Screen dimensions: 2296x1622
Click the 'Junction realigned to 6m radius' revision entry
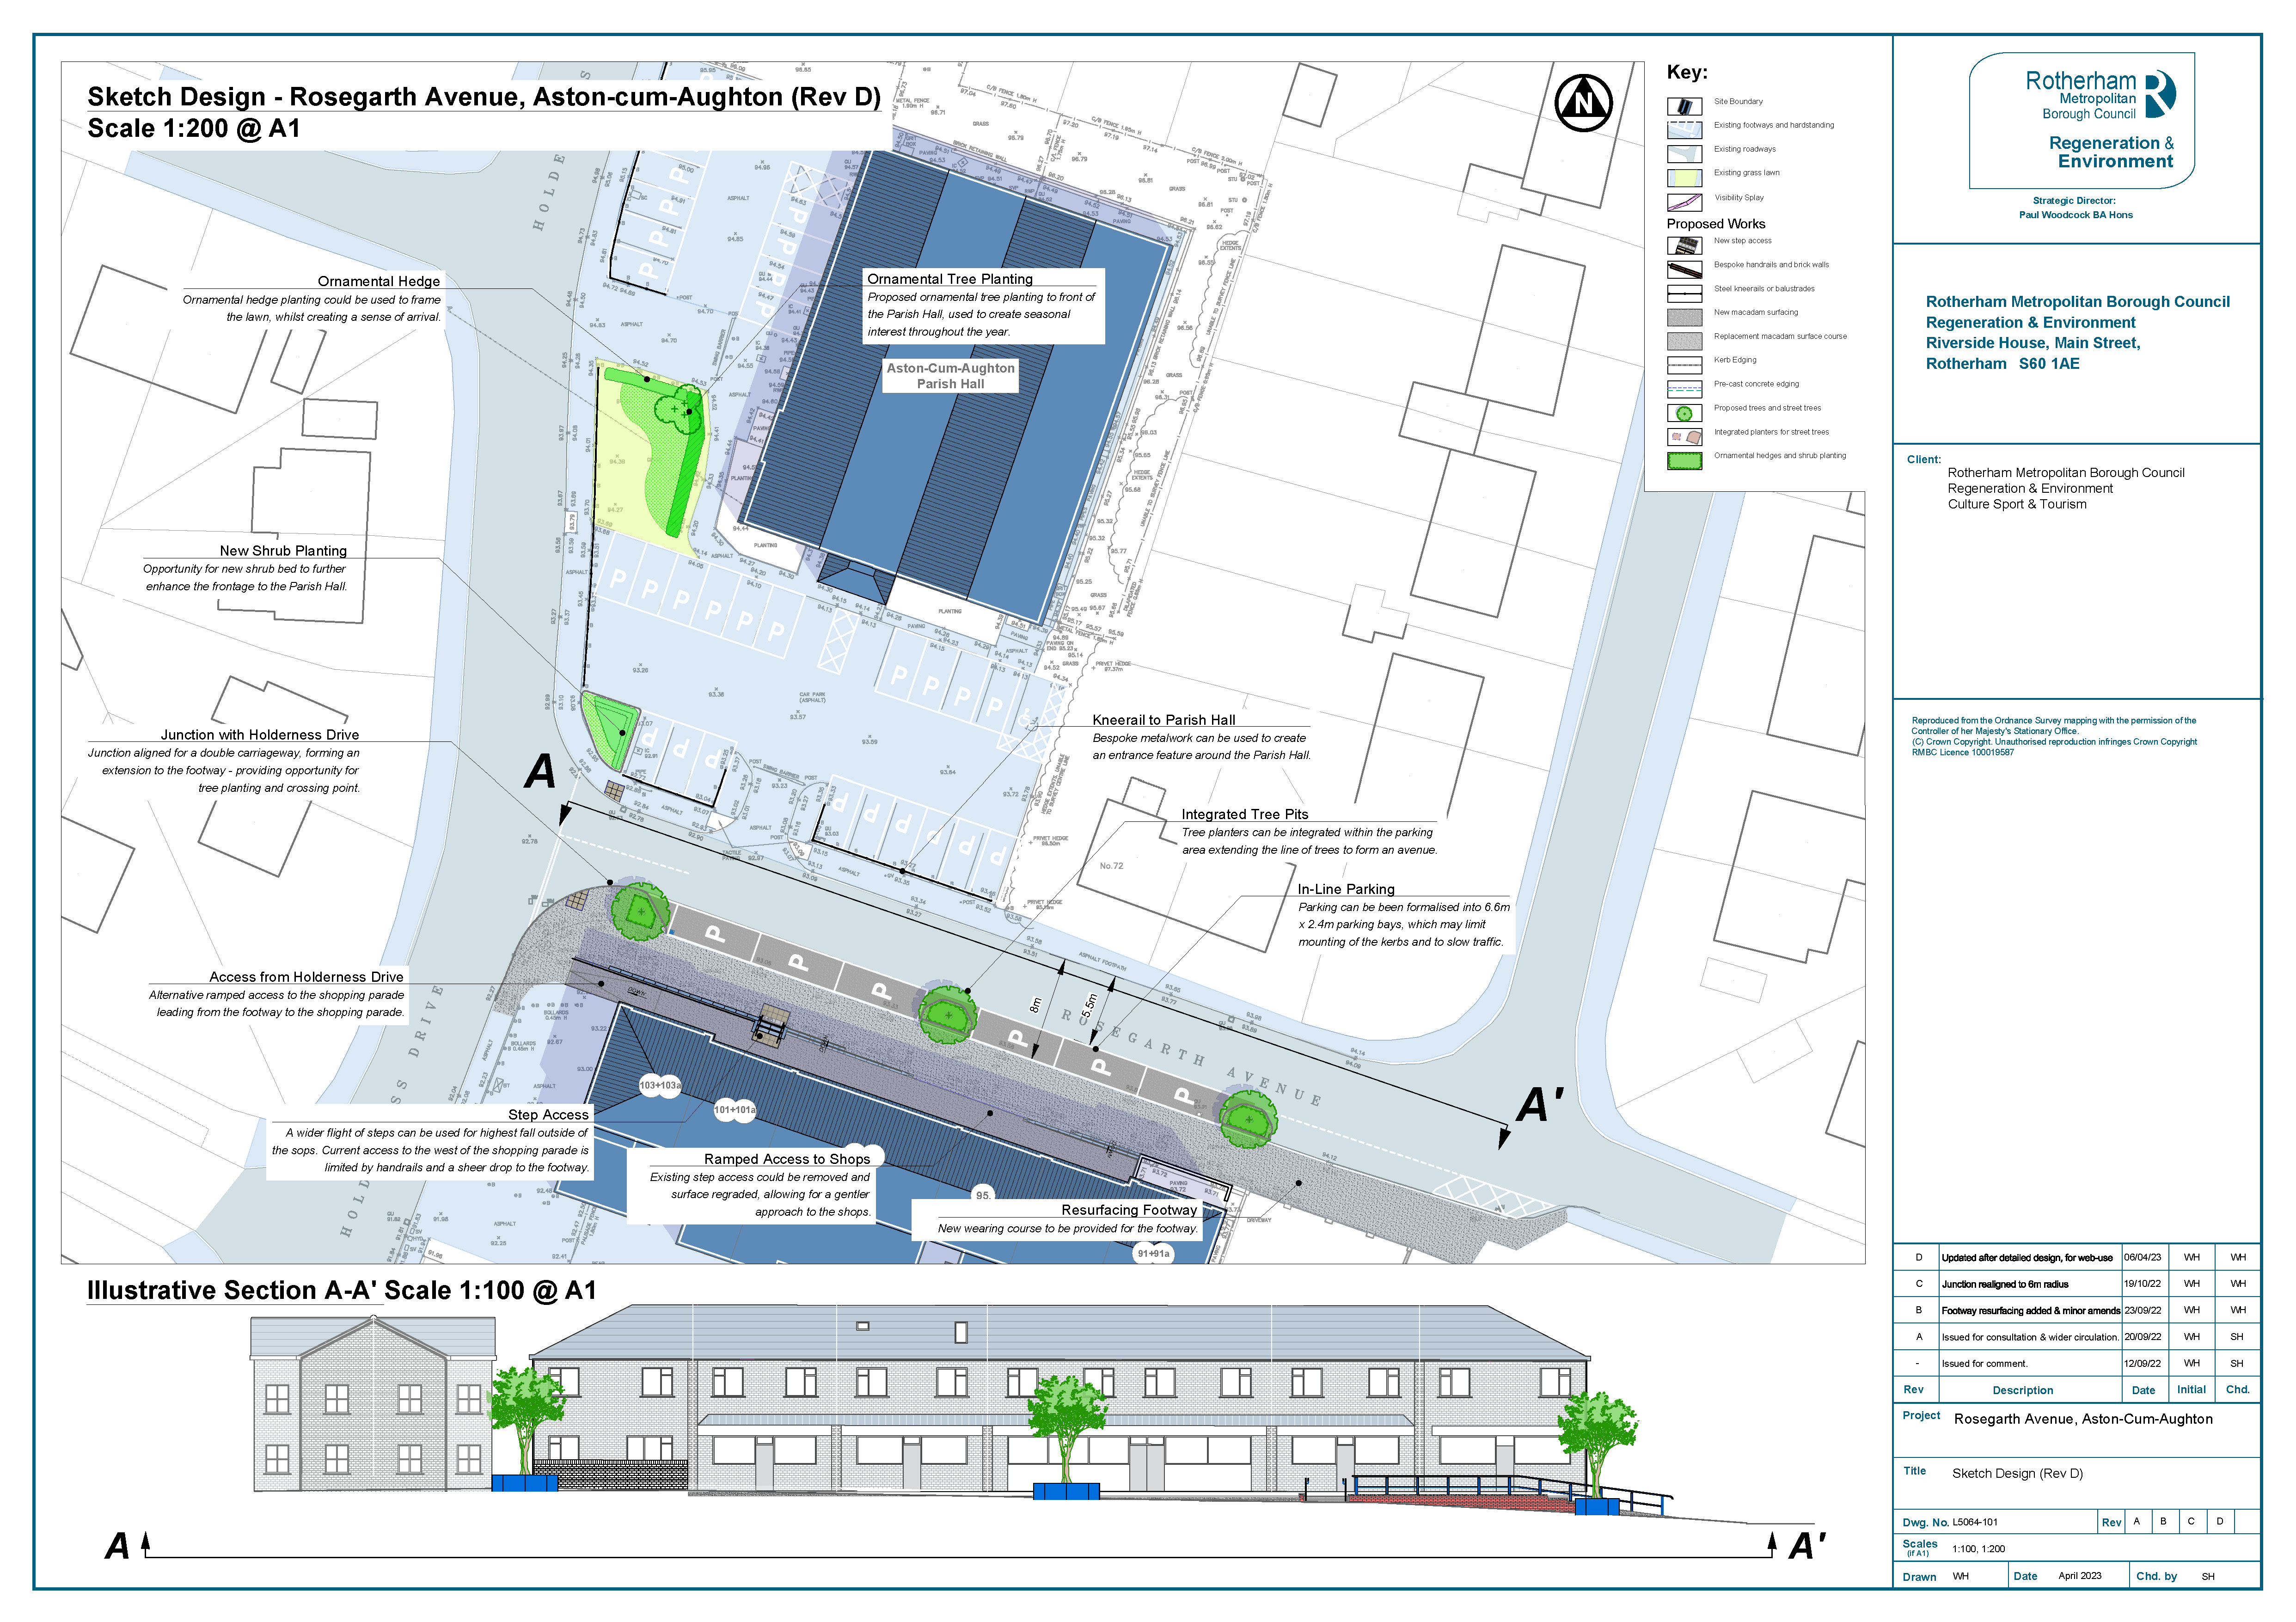click(x=2004, y=1284)
